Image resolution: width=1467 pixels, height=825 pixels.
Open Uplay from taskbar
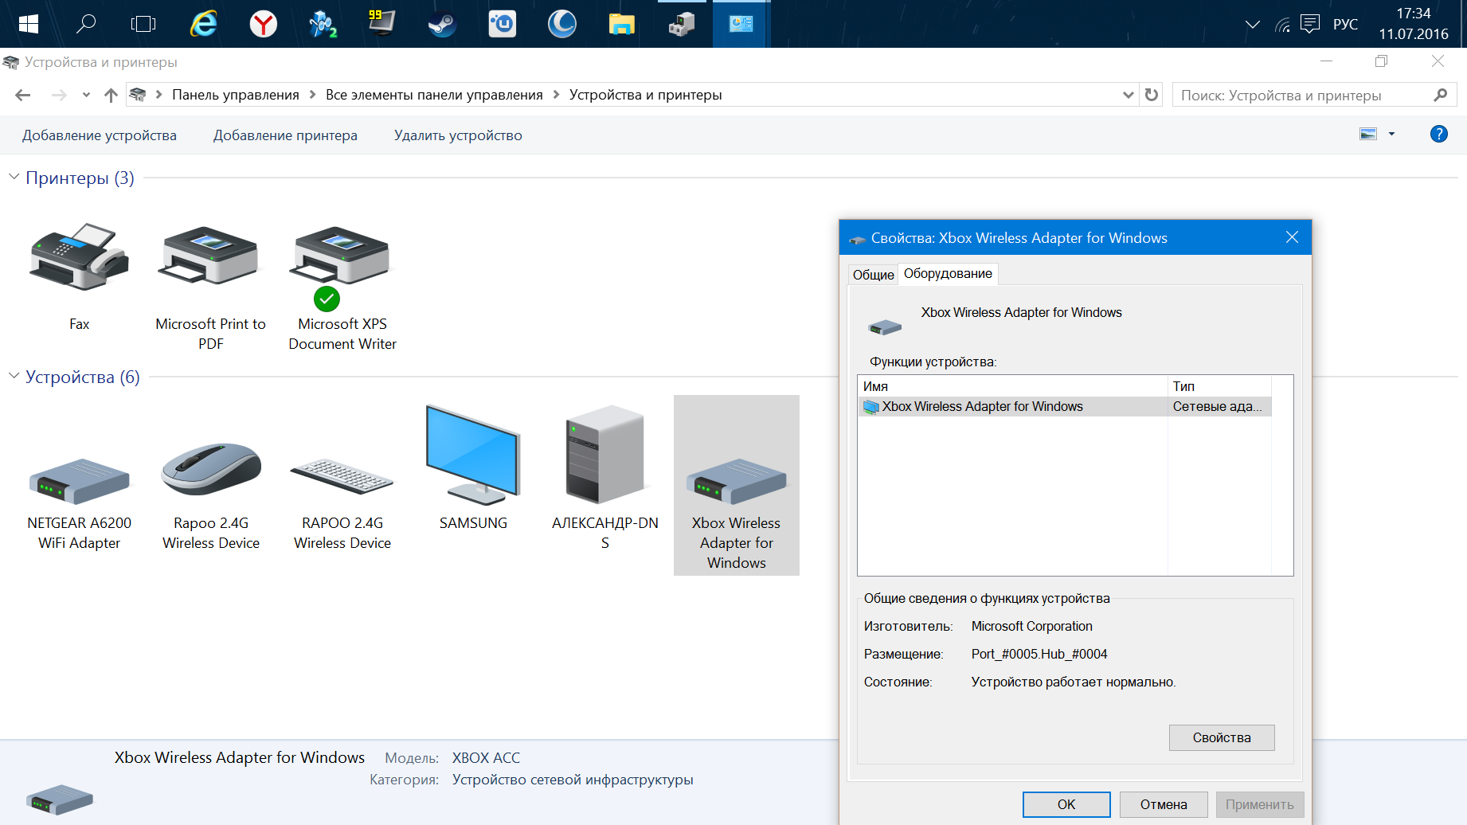[x=502, y=24]
